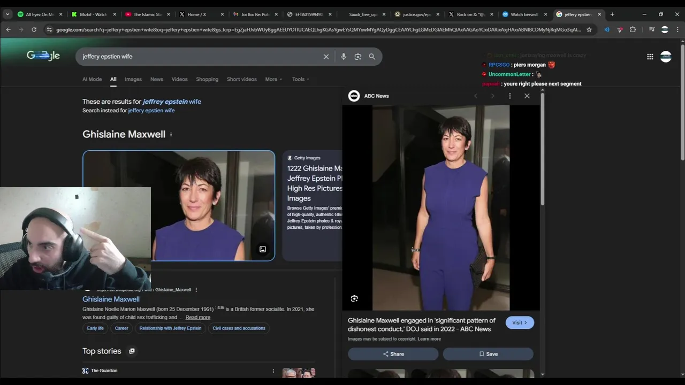Search instead for 'jeffery epstien wife' link
This screenshot has height=385, width=685.
pyautogui.click(x=151, y=111)
